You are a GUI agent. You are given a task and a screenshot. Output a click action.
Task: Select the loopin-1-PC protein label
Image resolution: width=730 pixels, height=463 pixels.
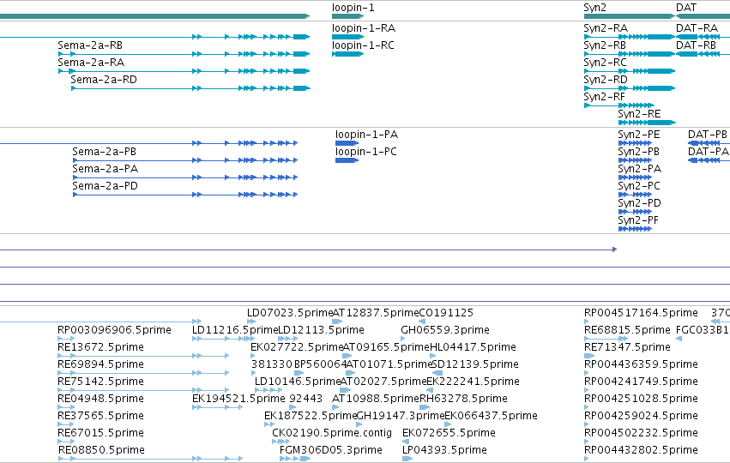(366, 152)
